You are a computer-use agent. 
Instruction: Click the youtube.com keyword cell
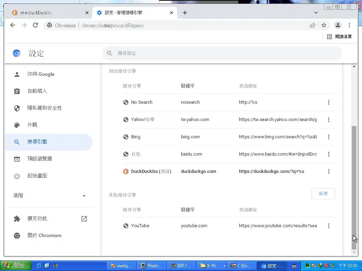pyautogui.click(x=194, y=226)
